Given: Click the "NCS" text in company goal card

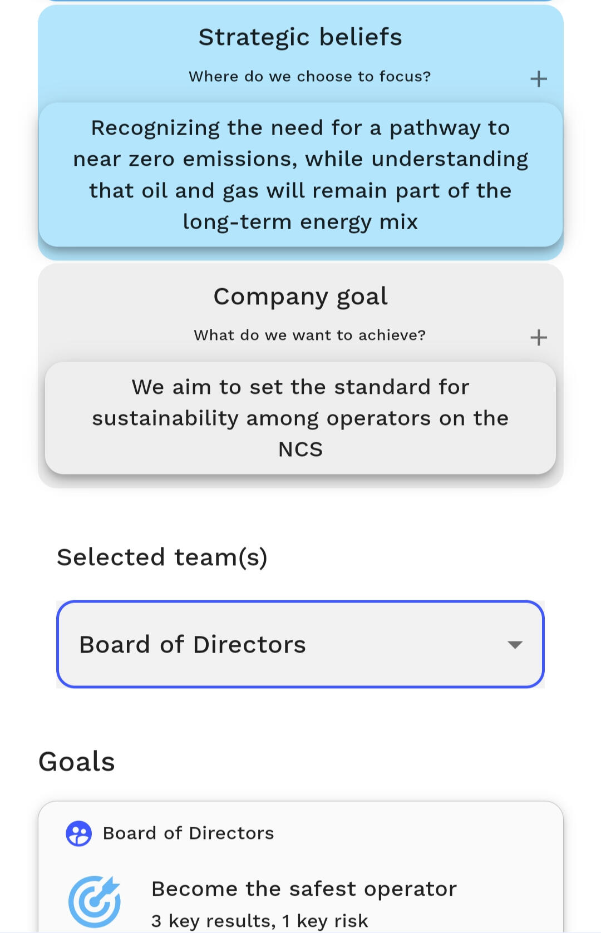Looking at the screenshot, I should pyautogui.click(x=300, y=450).
